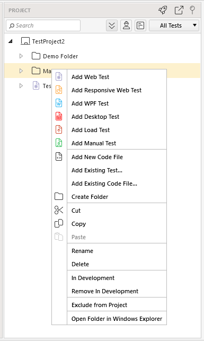Select the TestProject2 project row

(x=102, y=41)
